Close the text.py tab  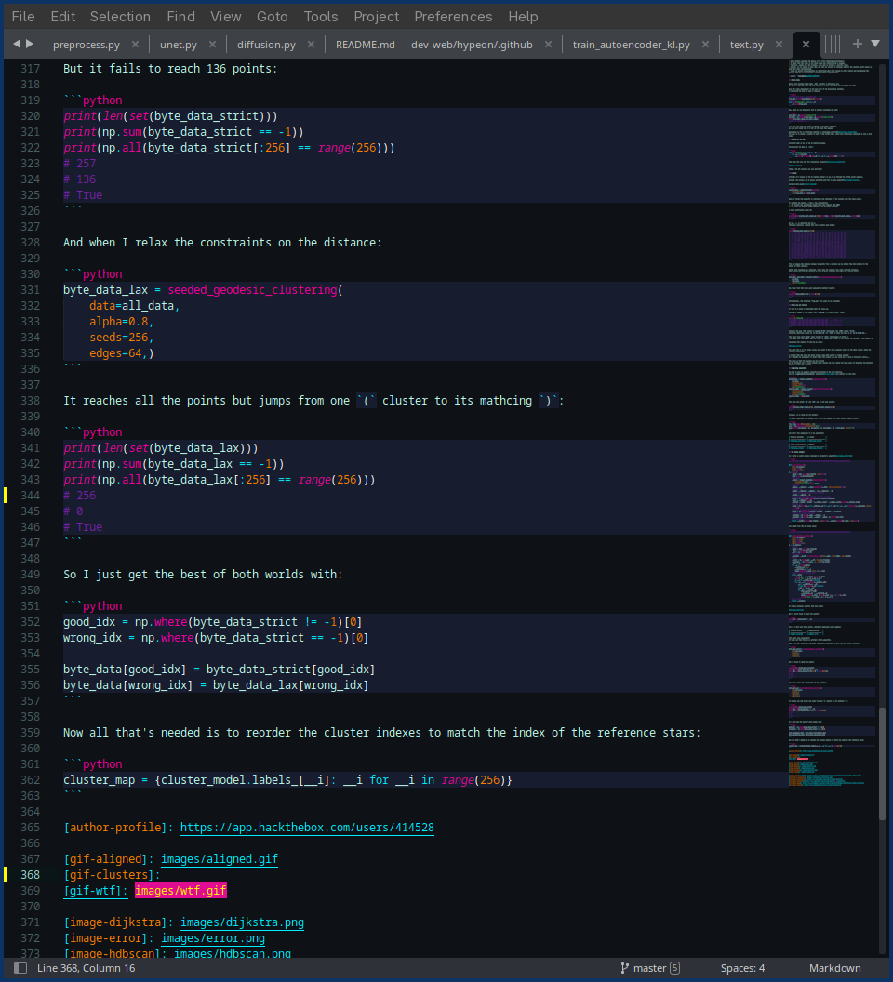[780, 44]
